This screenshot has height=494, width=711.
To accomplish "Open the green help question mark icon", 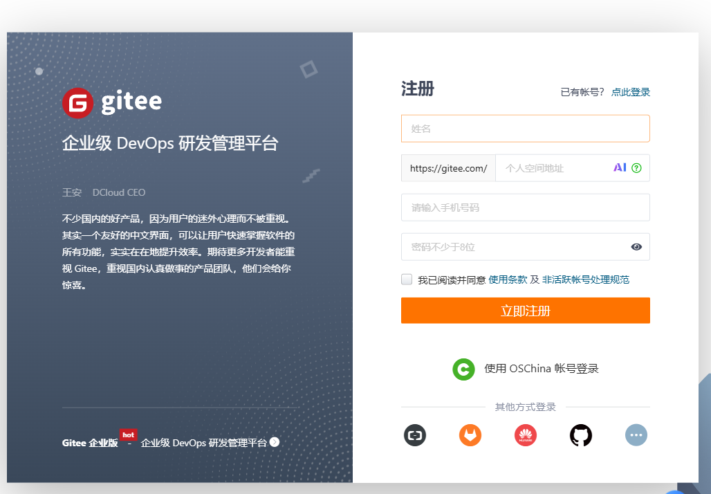I will point(636,168).
